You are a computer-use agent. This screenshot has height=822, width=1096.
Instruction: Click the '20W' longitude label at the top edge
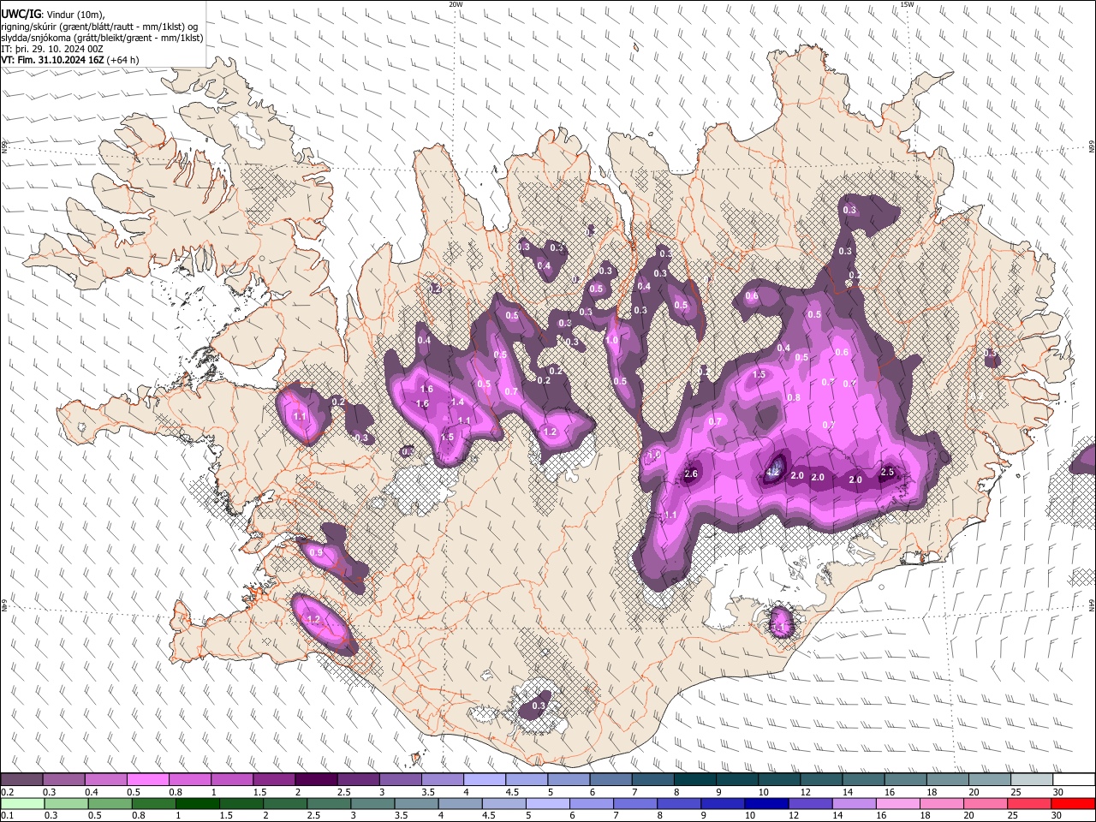(x=456, y=4)
